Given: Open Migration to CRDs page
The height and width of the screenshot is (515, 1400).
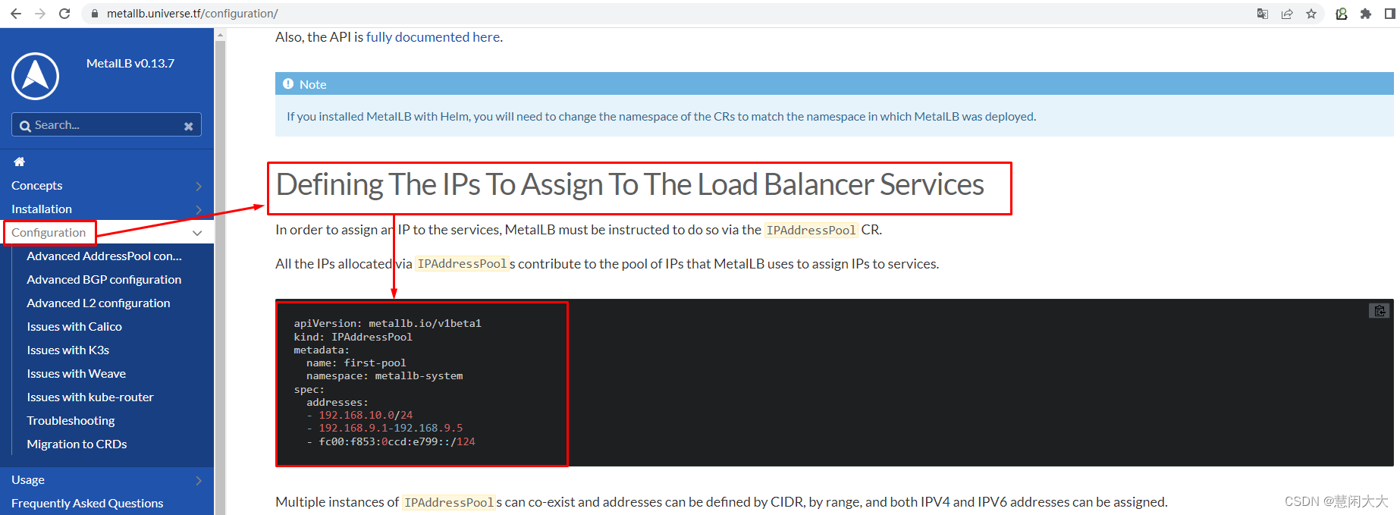Looking at the screenshot, I should point(77,444).
